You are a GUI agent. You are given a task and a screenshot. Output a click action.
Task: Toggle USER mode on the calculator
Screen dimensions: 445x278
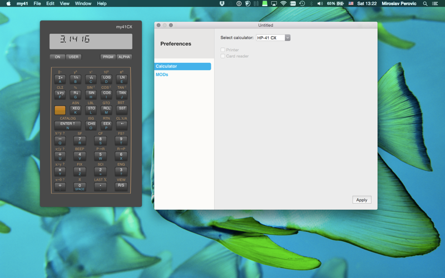pos(73,57)
